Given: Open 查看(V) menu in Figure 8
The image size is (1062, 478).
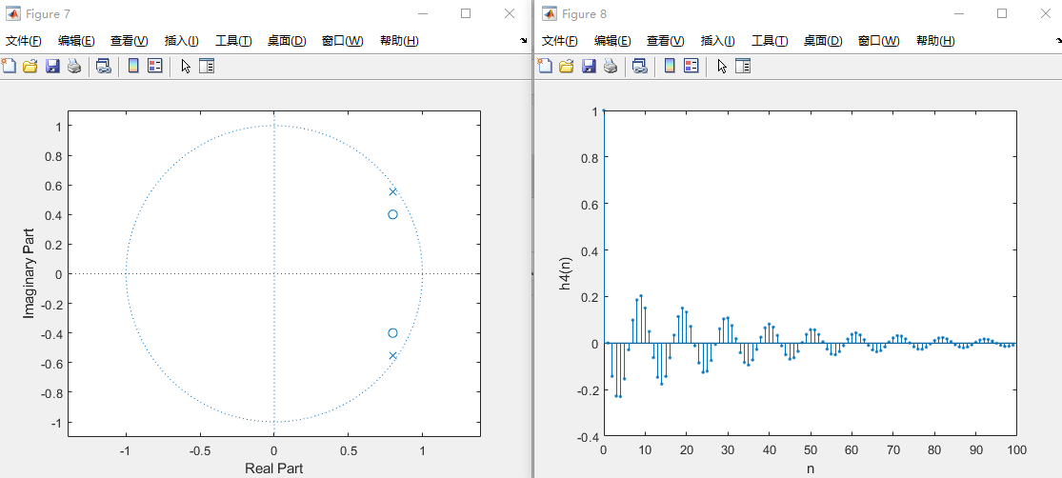Looking at the screenshot, I should click(666, 41).
